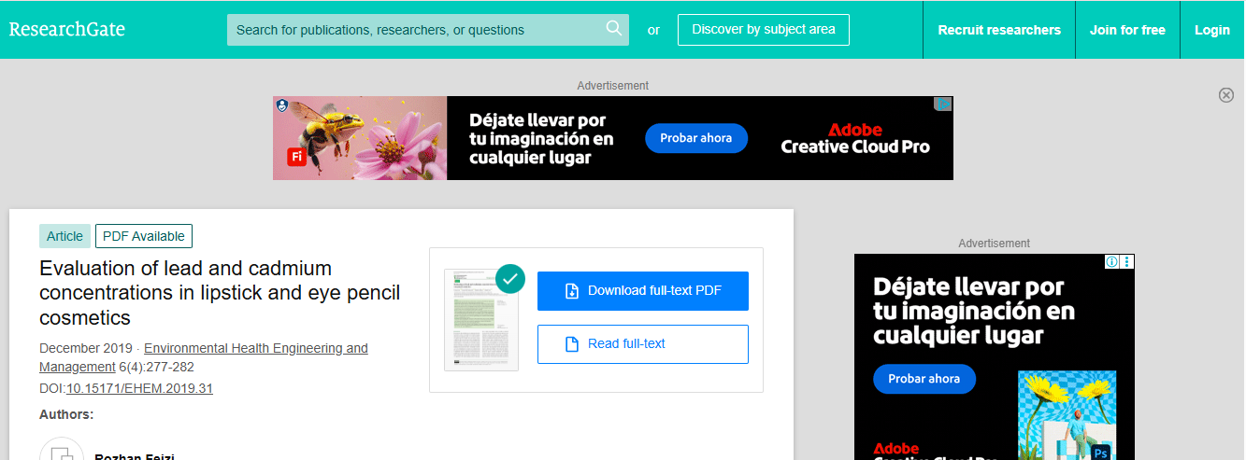Open the three-dot menu on sidebar ad
The height and width of the screenshot is (460, 1246).
click(1126, 262)
